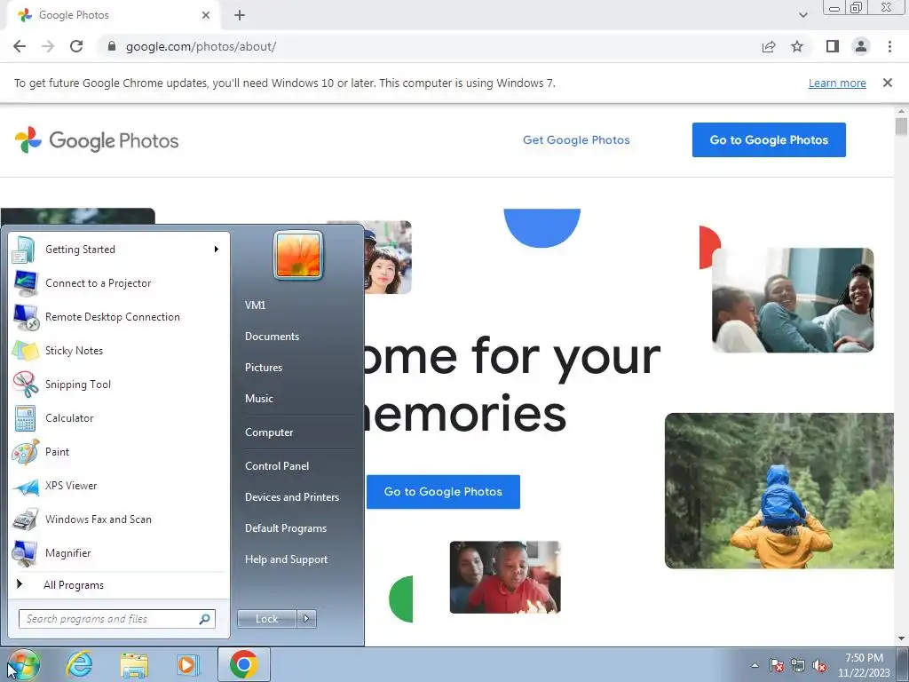Open shutdown options arrow beside Lock

click(306, 619)
